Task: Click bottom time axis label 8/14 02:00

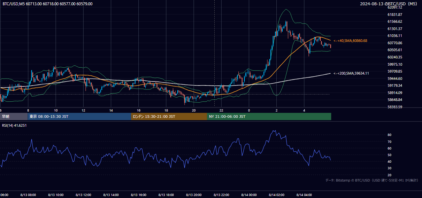Action: point(277,195)
